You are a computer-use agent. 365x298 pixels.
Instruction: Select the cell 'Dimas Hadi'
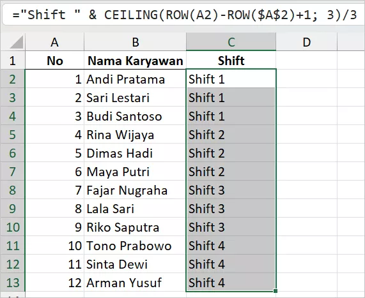click(x=135, y=153)
